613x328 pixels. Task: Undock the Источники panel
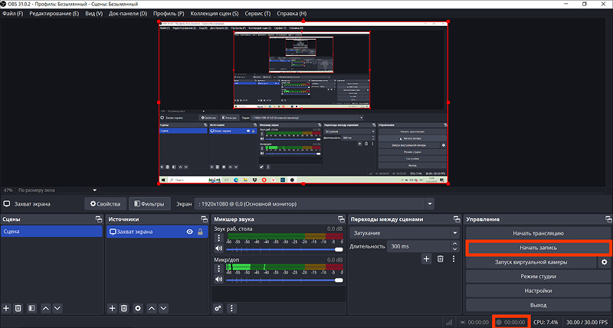pyautogui.click(x=204, y=219)
